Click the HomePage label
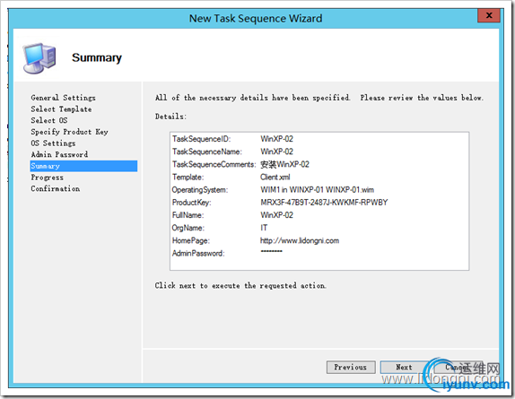515x399 pixels. click(191, 240)
